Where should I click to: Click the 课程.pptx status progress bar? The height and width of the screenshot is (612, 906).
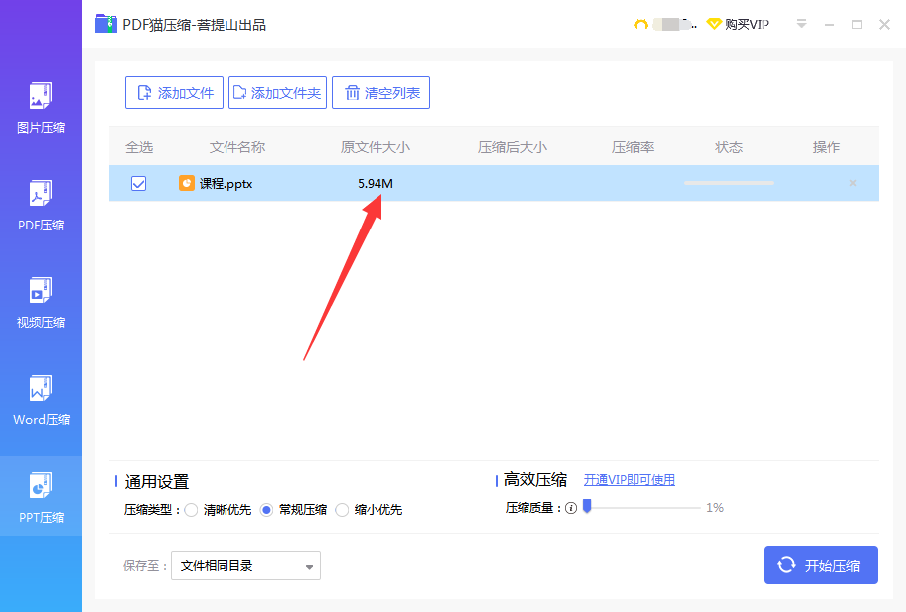pos(728,183)
